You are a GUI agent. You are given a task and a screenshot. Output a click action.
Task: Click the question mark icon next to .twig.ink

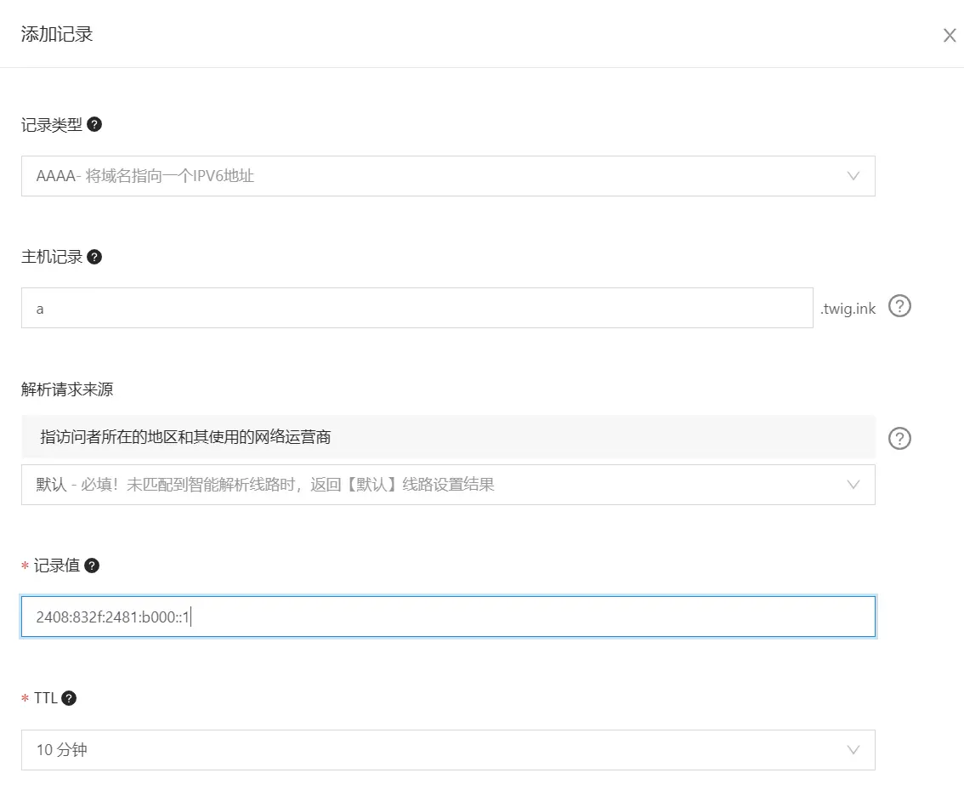point(899,306)
